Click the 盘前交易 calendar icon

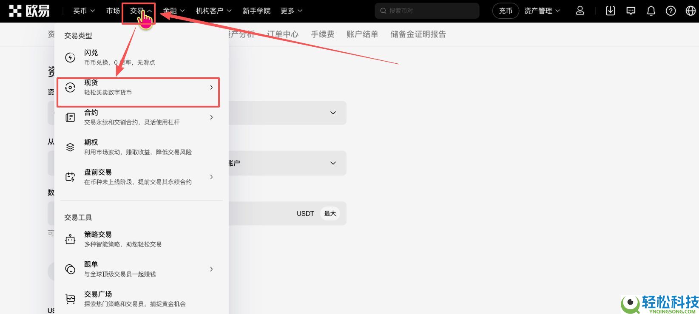70,177
